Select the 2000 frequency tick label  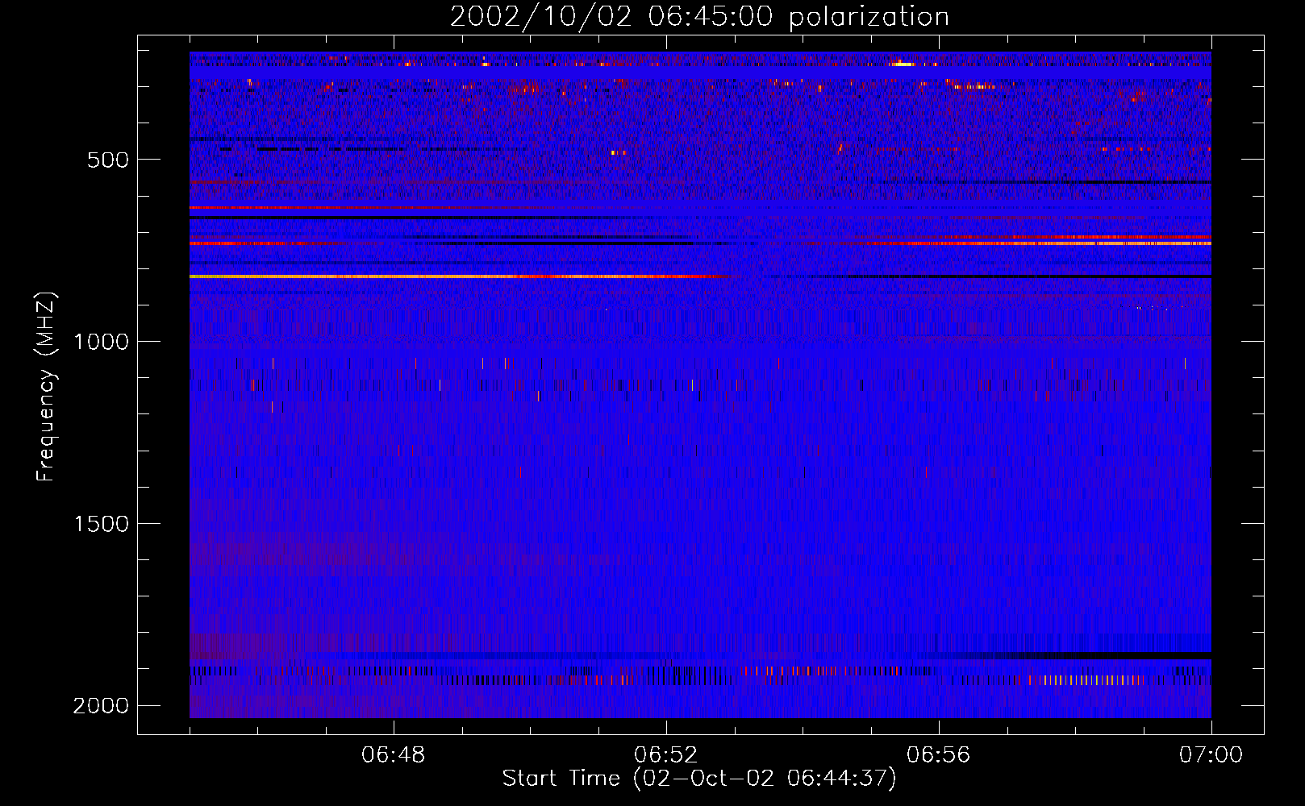(101, 706)
